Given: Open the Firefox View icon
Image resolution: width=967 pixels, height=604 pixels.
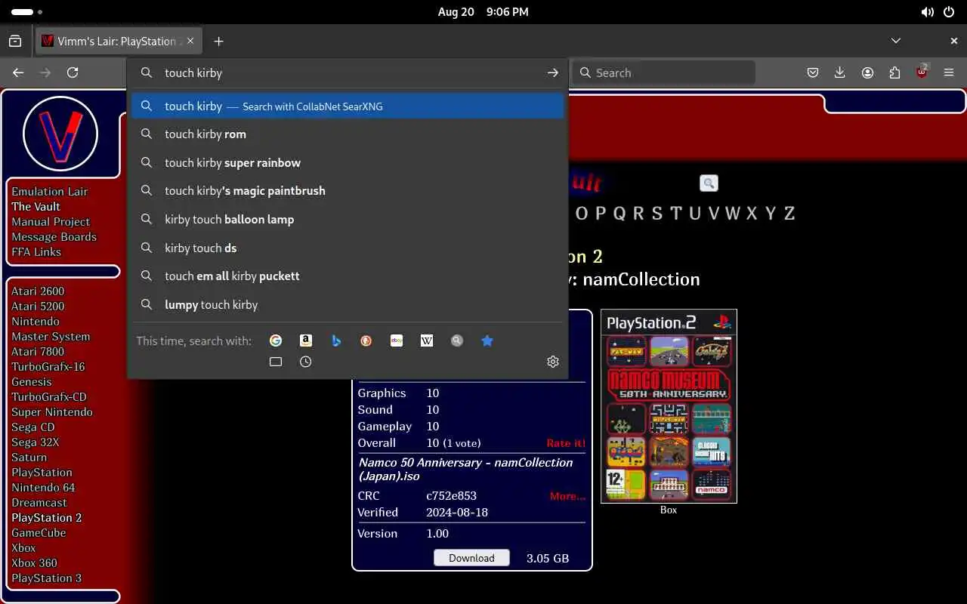Looking at the screenshot, I should [15, 41].
